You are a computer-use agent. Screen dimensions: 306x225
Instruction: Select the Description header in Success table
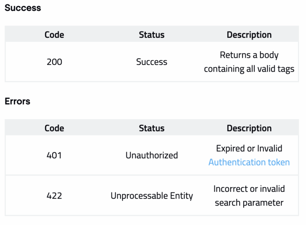[249, 35]
